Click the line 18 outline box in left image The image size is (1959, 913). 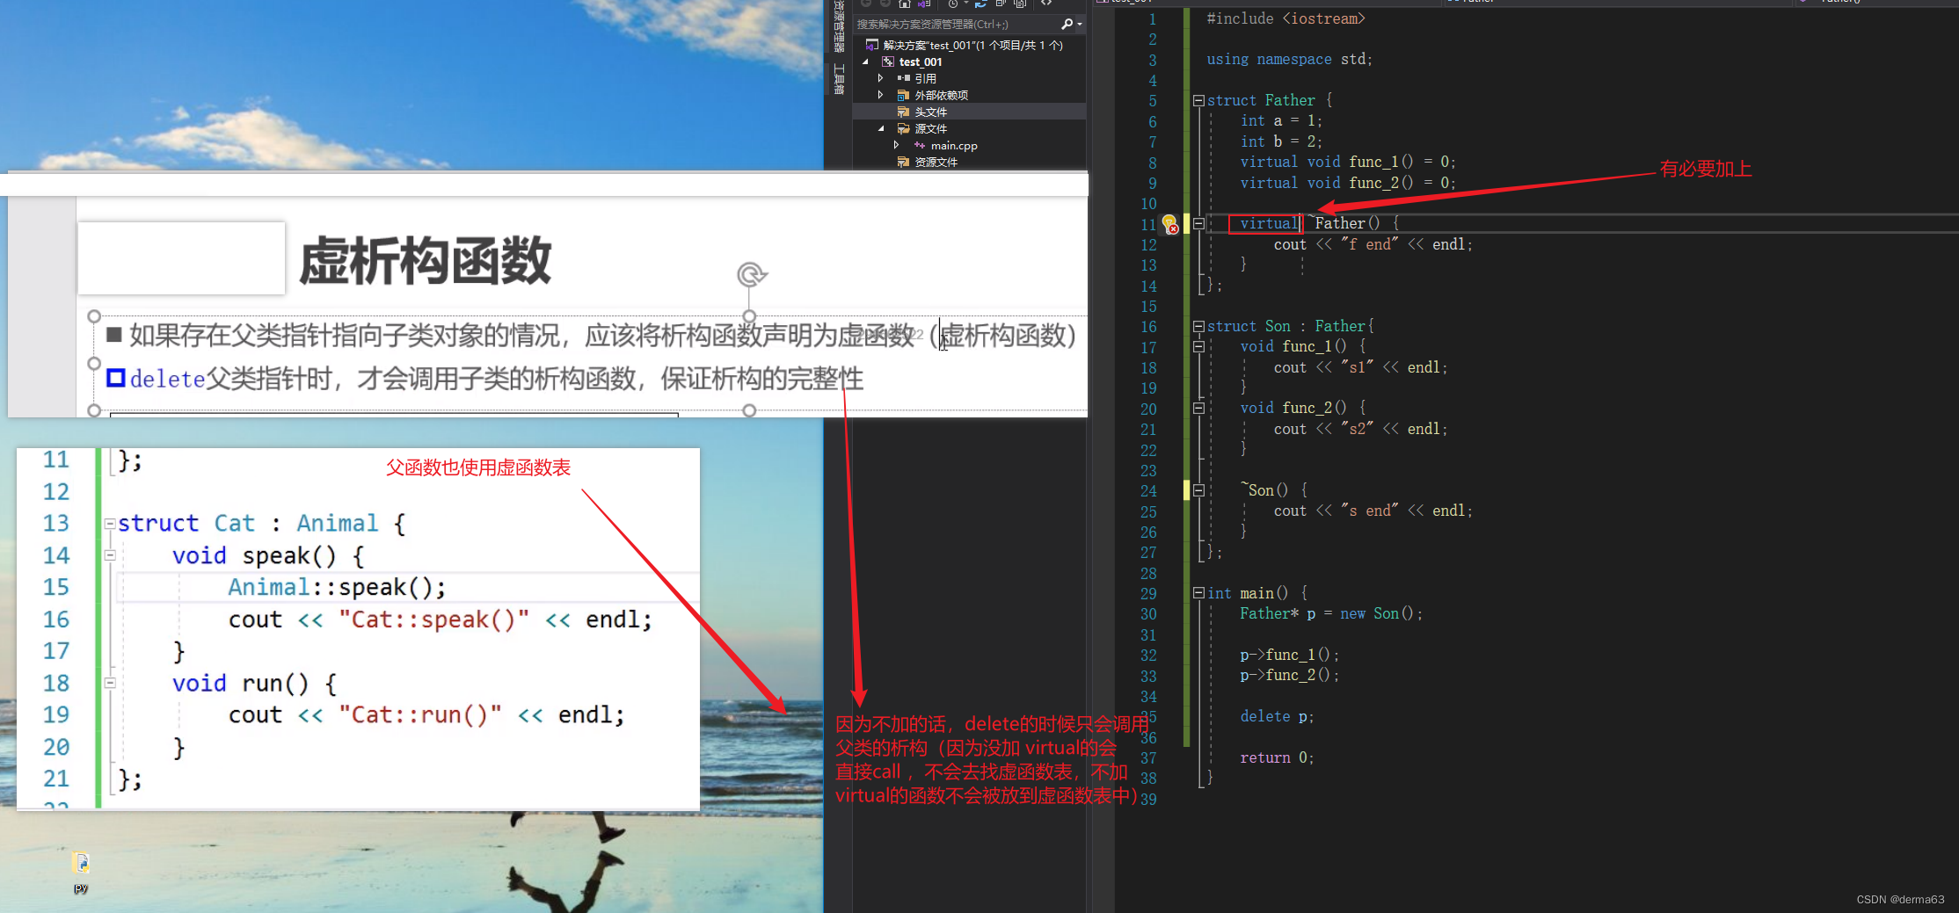(x=110, y=683)
